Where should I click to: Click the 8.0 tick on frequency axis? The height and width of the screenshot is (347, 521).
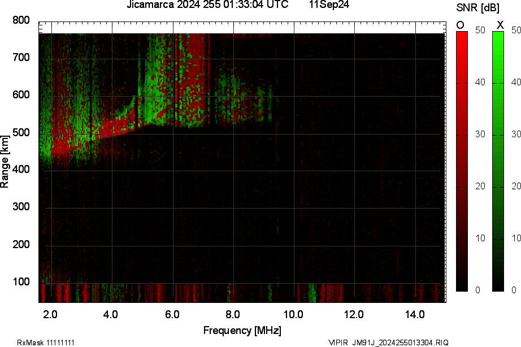pyautogui.click(x=233, y=314)
